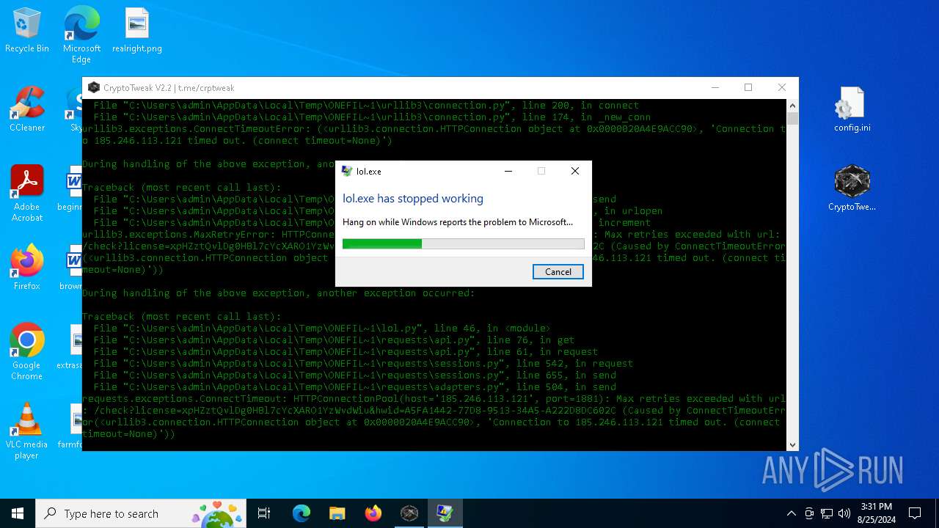Click the lol.py line 46 traceback row
Screen dimensions: 939x528
[x=322, y=328]
